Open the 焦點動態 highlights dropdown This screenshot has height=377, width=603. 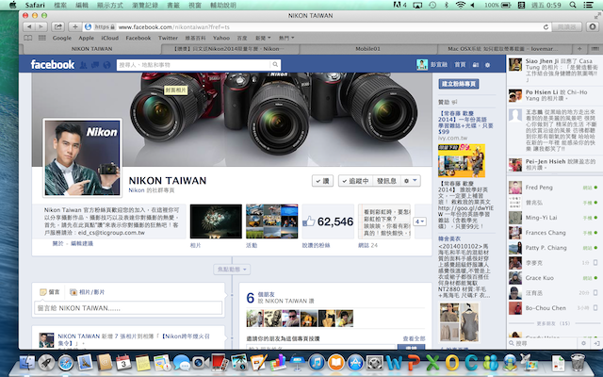point(232,270)
